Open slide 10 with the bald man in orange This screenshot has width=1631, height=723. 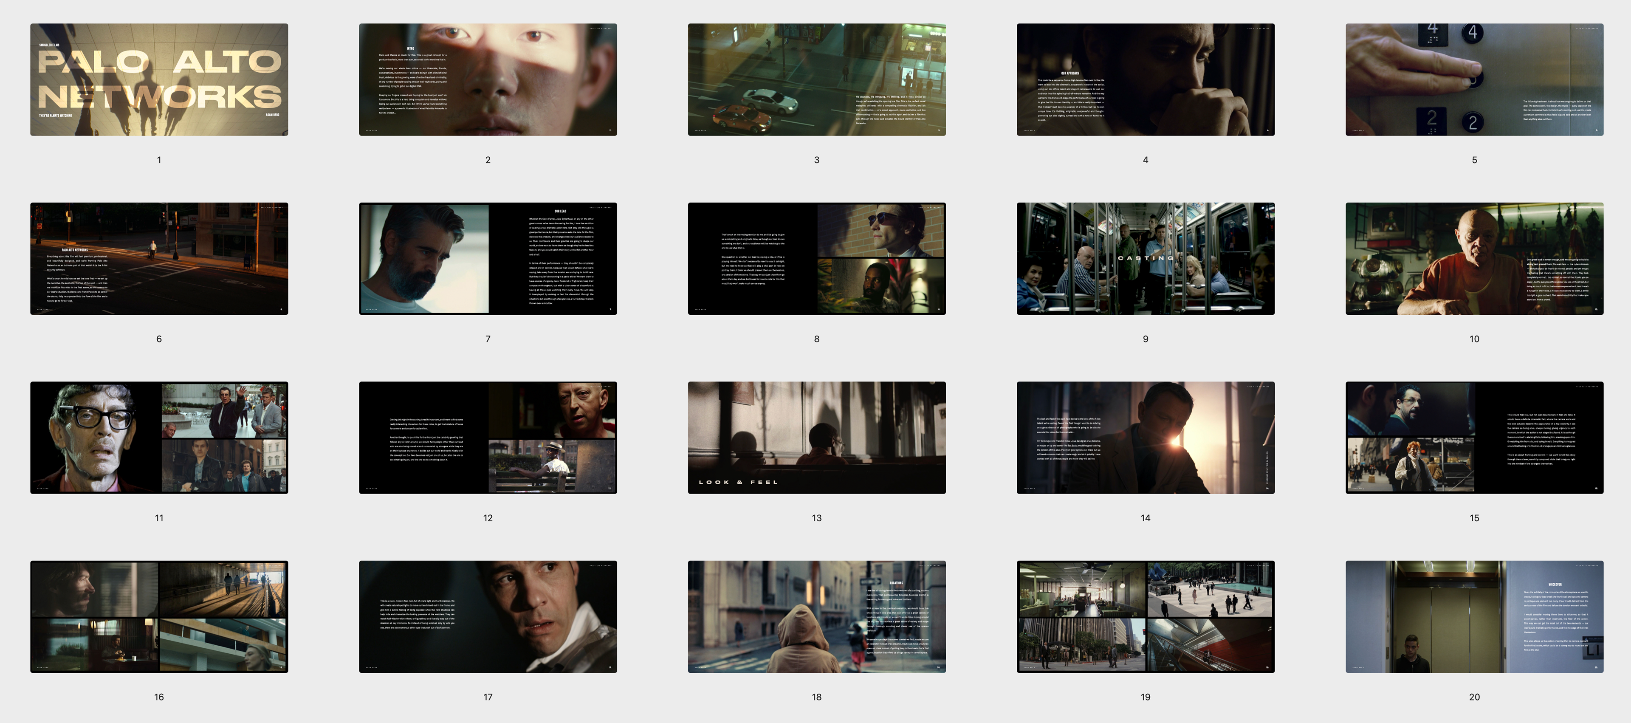tap(1474, 258)
